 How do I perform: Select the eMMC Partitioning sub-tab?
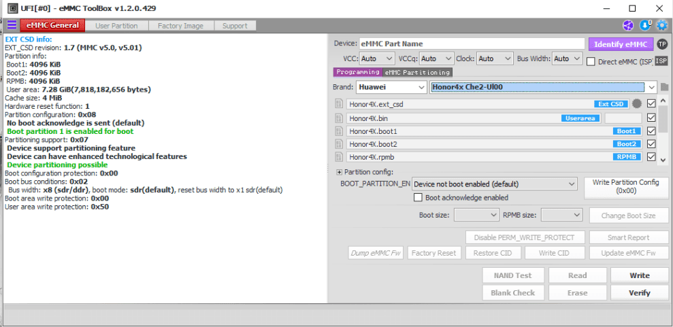coord(418,72)
